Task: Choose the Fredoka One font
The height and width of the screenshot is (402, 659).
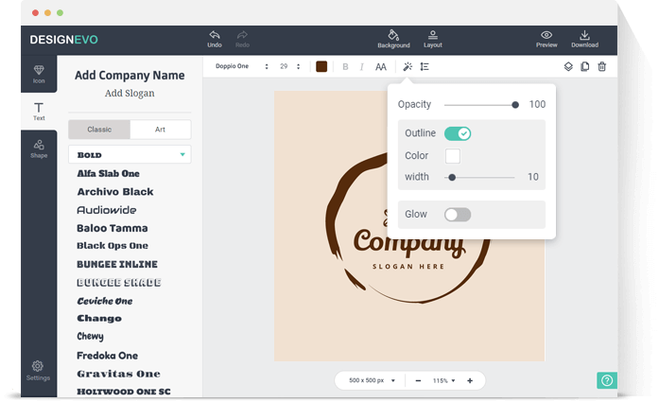Action: [x=107, y=356]
